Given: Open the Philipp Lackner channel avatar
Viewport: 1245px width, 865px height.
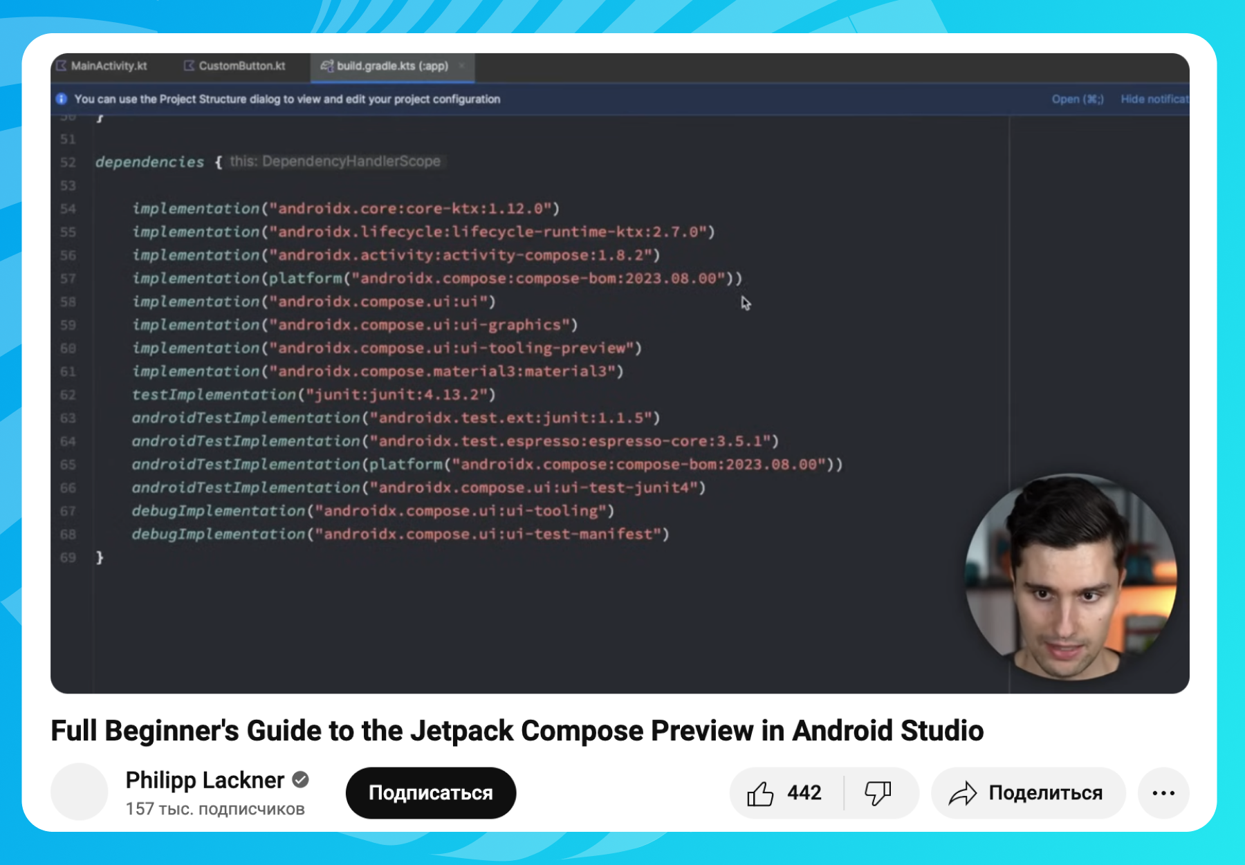Looking at the screenshot, I should pyautogui.click(x=80, y=792).
